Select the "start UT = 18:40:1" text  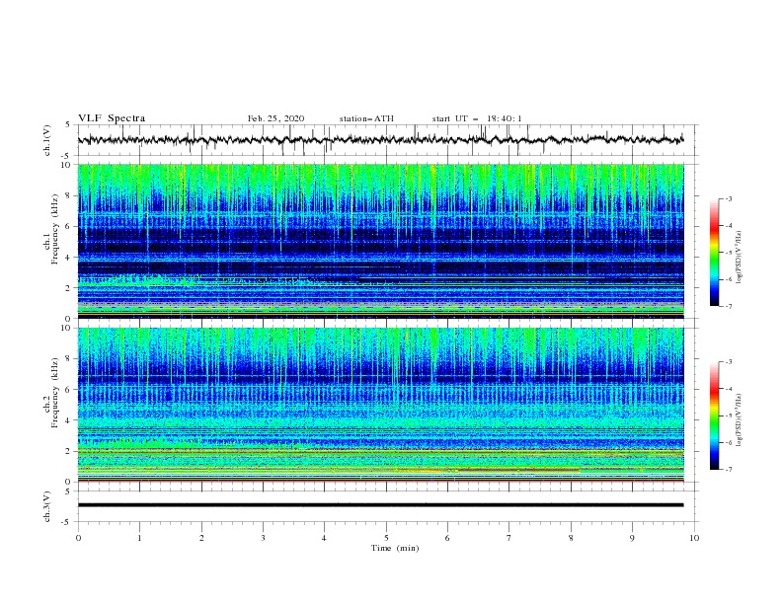click(x=477, y=118)
